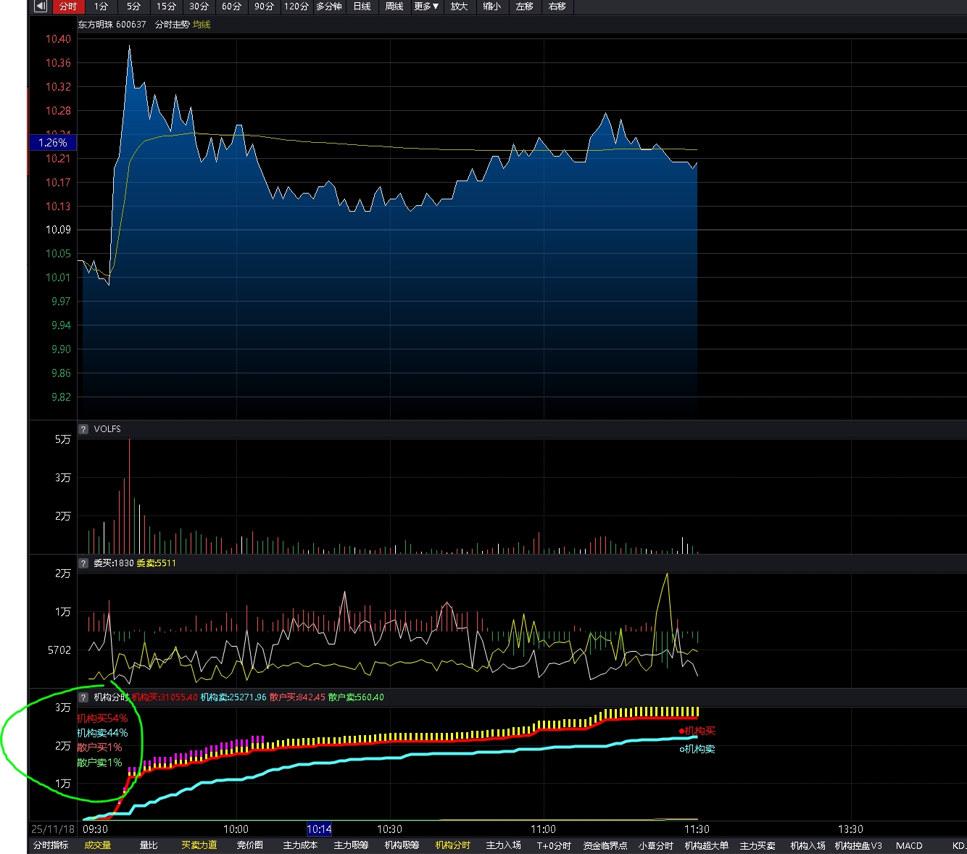Zoom in the chart with 放大
The height and width of the screenshot is (854, 967).
point(459,7)
